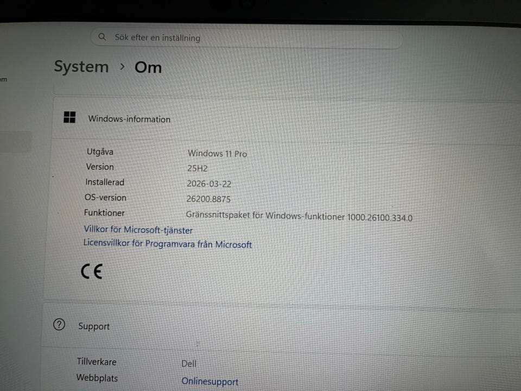Click the 'Tillverkare' label
521x391 pixels.
pyautogui.click(x=97, y=362)
